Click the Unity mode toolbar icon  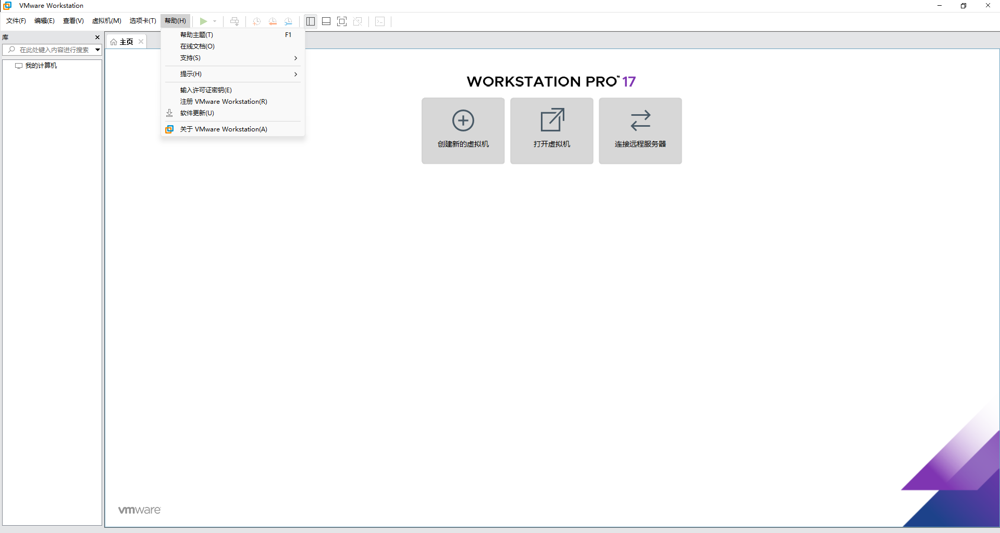click(x=357, y=21)
